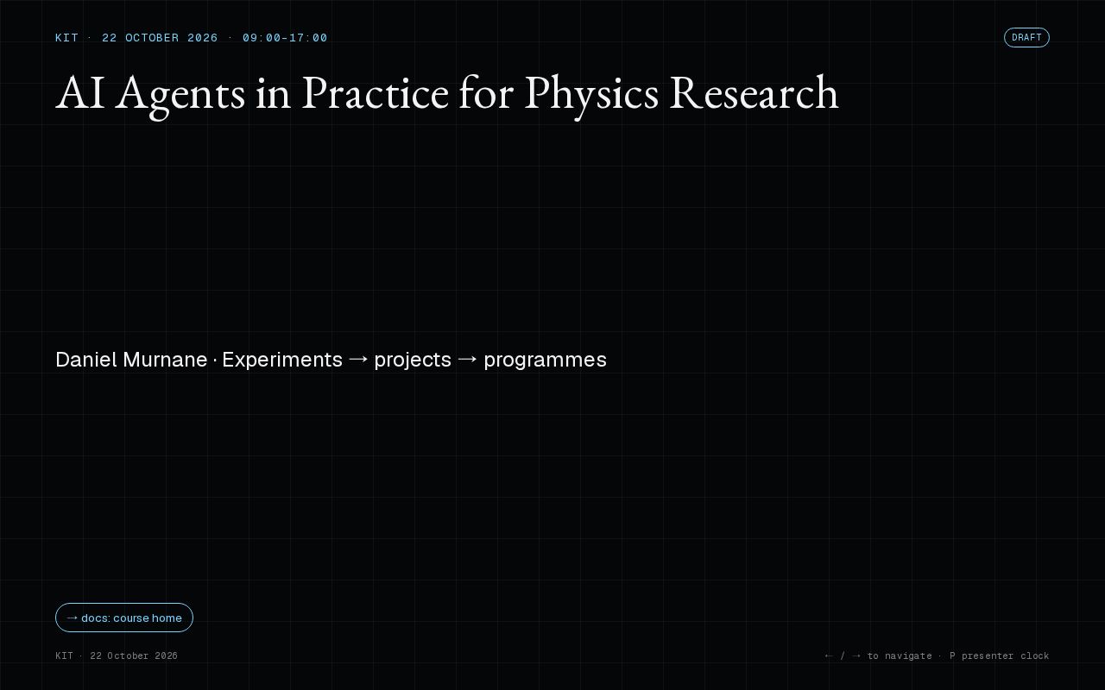Screen dimensions: 1105x690
Task: Click the DRAFT badge
Action: (1026, 37)
